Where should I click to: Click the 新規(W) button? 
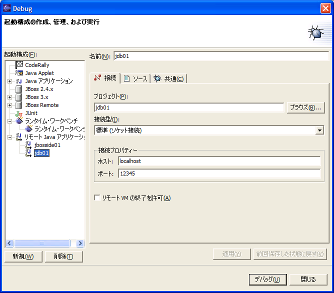(x=23, y=256)
